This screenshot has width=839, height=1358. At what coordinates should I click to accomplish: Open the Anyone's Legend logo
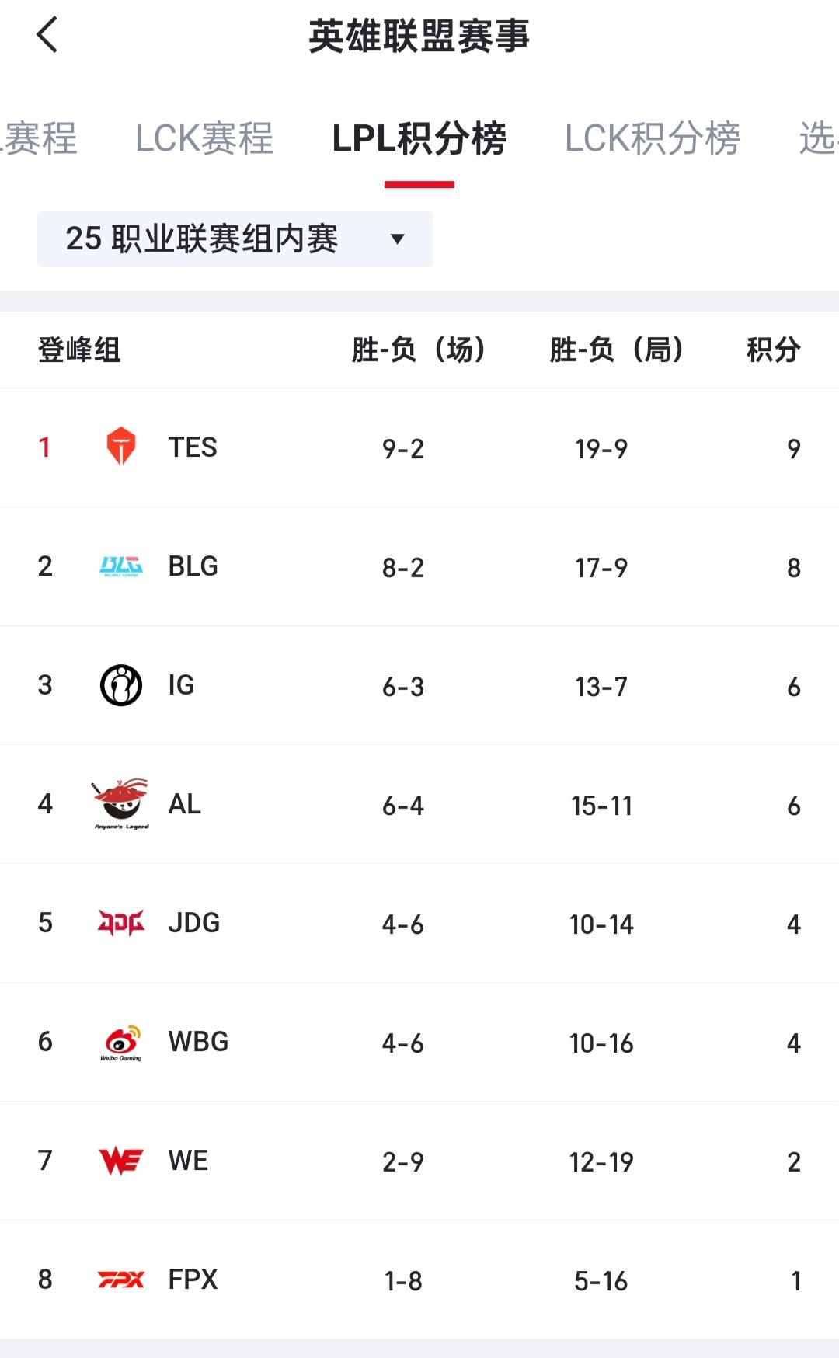pos(121,804)
